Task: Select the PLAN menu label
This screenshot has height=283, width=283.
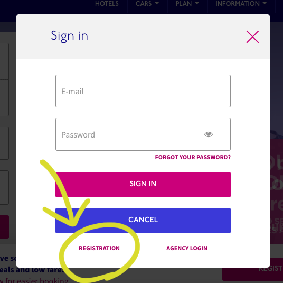Action: tap(184, 4)
